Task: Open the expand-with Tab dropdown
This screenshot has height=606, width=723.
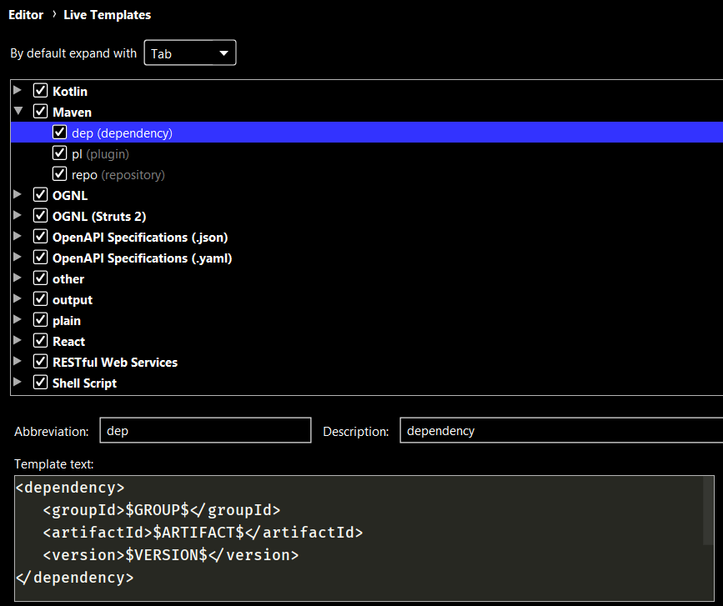Action: [x=190, y=53]
